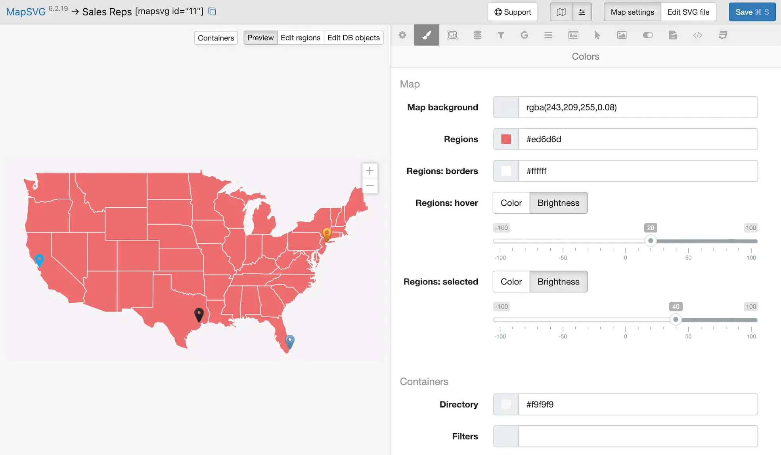Open the Filters funnel icon tab

click(x=501, y=35)
